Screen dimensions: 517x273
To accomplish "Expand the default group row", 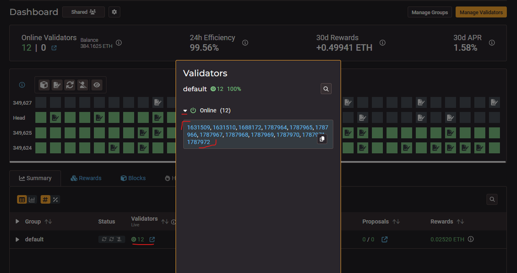I will pyautogui.click(x=17, y=239).
